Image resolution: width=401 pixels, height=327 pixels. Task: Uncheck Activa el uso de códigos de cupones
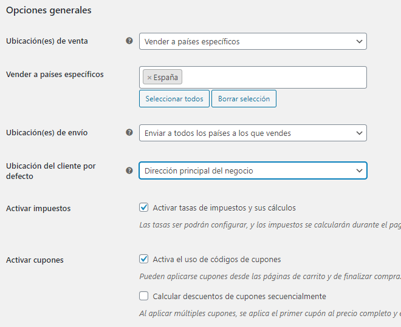click(144, 259)
